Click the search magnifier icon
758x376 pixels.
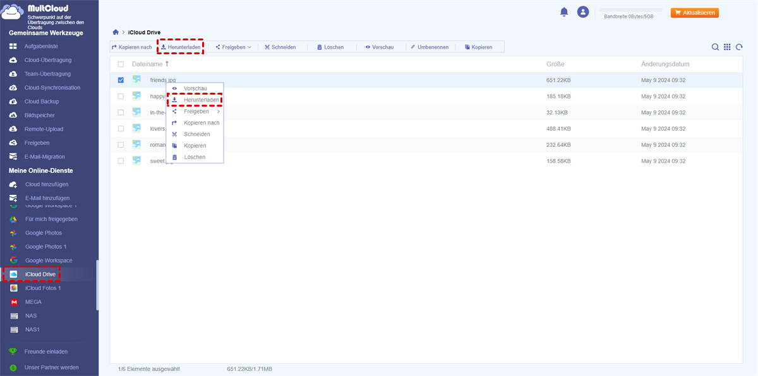pyautogui.click(x=715, y=47)
